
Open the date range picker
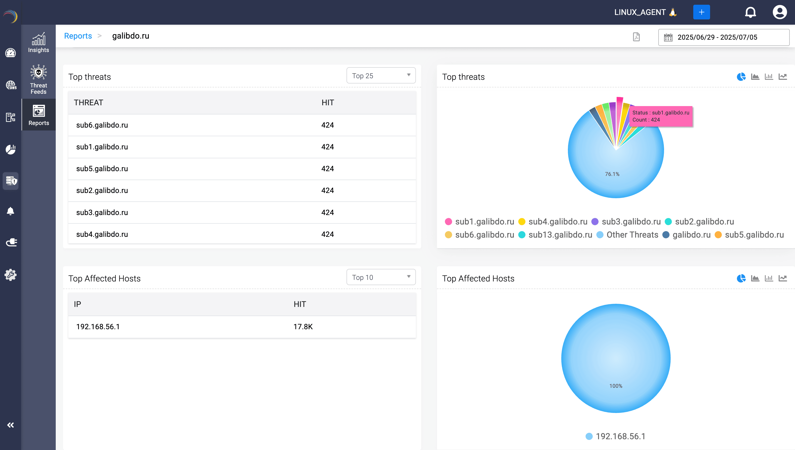(723, 37)
